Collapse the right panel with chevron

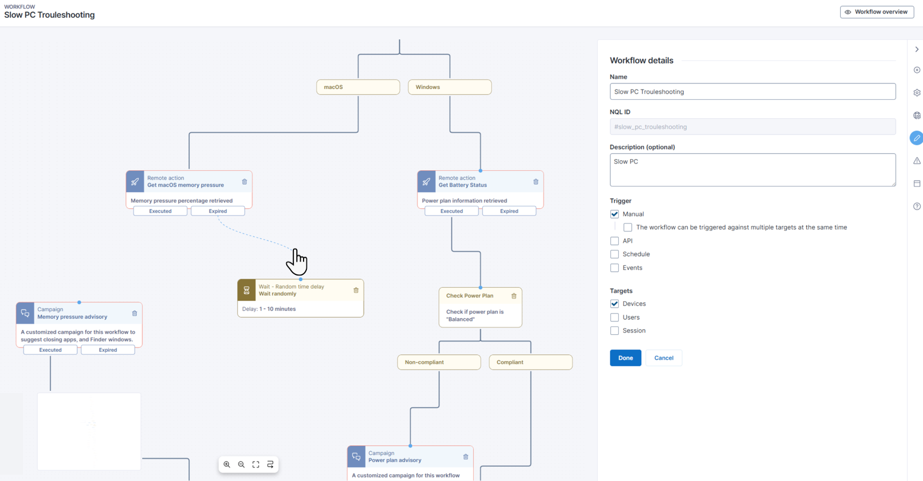(x=917, y=49)
